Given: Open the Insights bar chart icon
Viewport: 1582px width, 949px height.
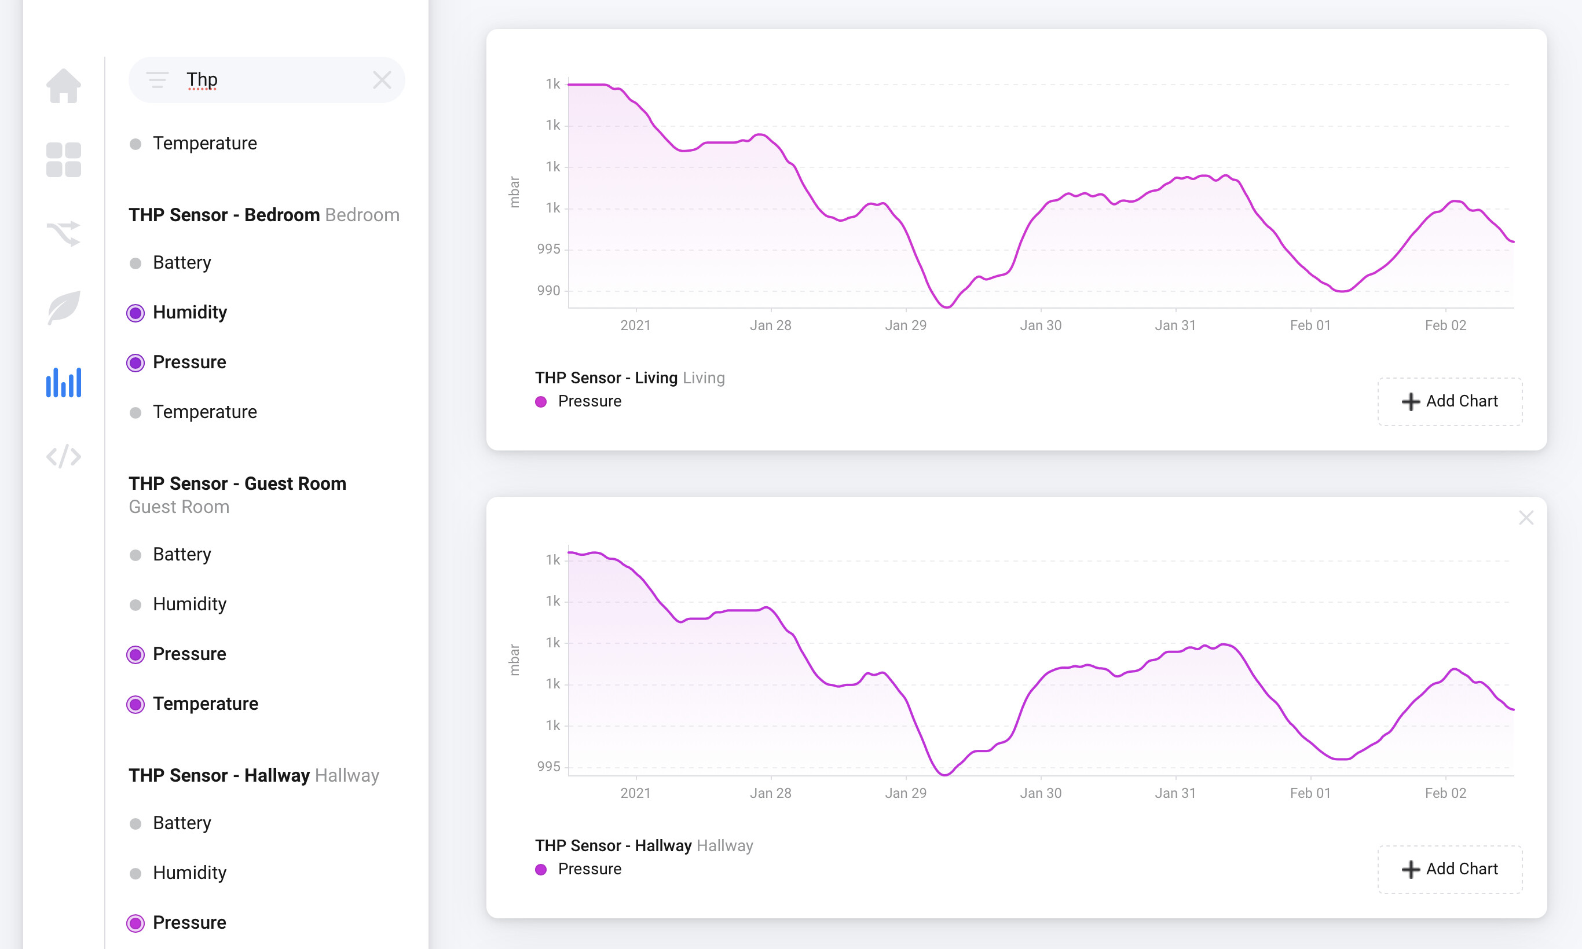Looking at the screenshot, I should pos(63,382).
